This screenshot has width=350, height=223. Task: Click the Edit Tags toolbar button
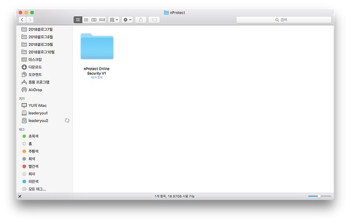pyautogui.click(x=154, y=20)
